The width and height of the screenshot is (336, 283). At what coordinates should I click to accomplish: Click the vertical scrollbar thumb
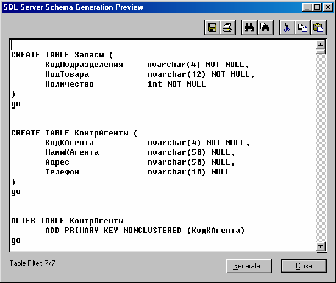tap(321, 52)
